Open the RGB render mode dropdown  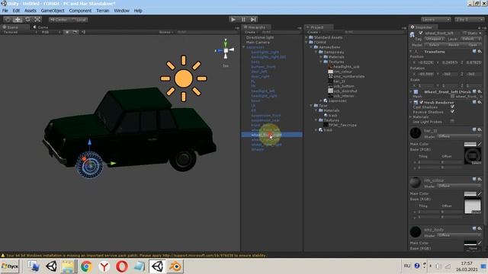[x=50, y=32]
